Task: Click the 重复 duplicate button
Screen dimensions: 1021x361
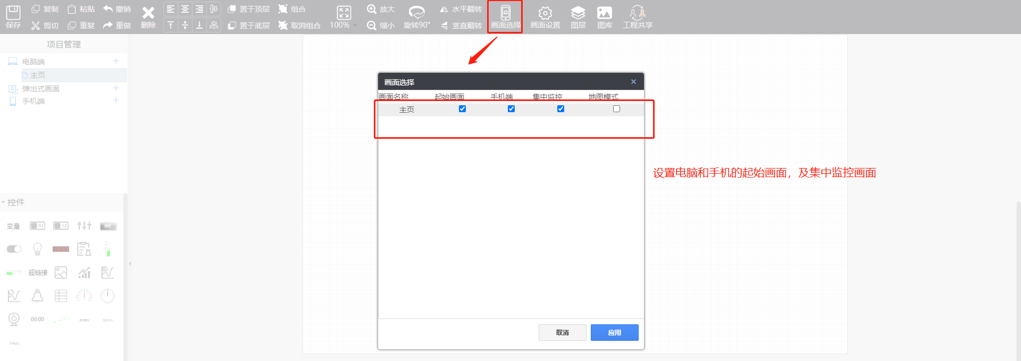Action: pos(81,26)
